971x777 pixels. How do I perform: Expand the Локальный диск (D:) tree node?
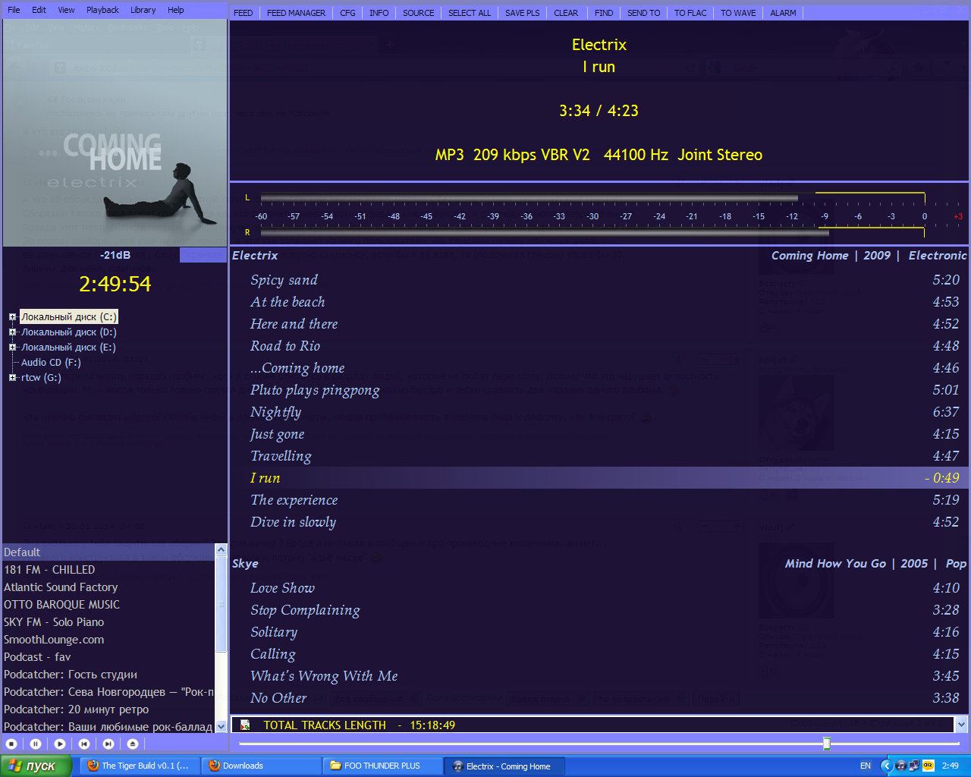(12, 332)
